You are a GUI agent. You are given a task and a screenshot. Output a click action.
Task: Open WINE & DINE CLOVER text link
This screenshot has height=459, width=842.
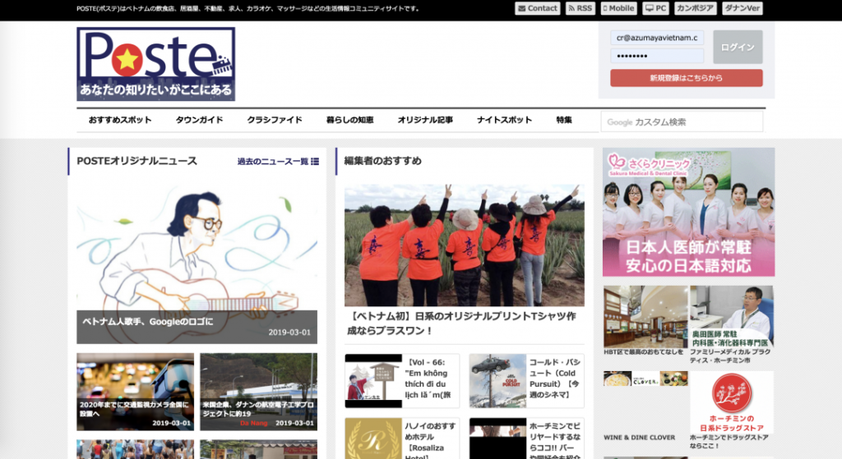point(639,438)
